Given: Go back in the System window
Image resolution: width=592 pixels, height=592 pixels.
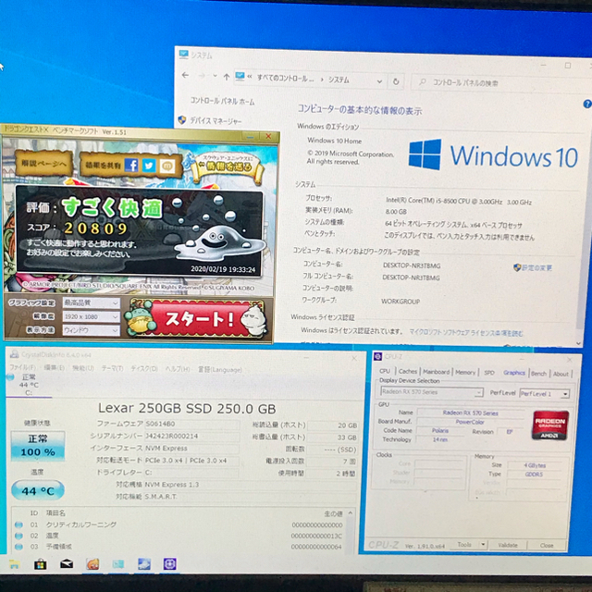Looking at the screenshot, I should (x=185, y=75).
